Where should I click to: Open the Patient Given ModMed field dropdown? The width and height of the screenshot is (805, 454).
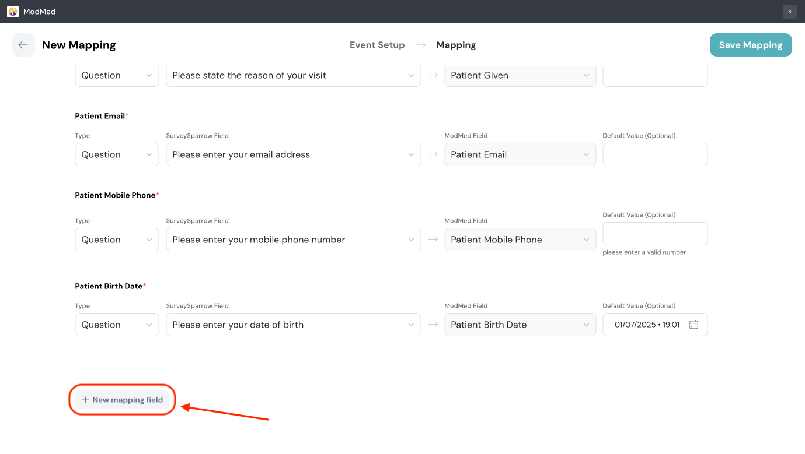[520, 76]
